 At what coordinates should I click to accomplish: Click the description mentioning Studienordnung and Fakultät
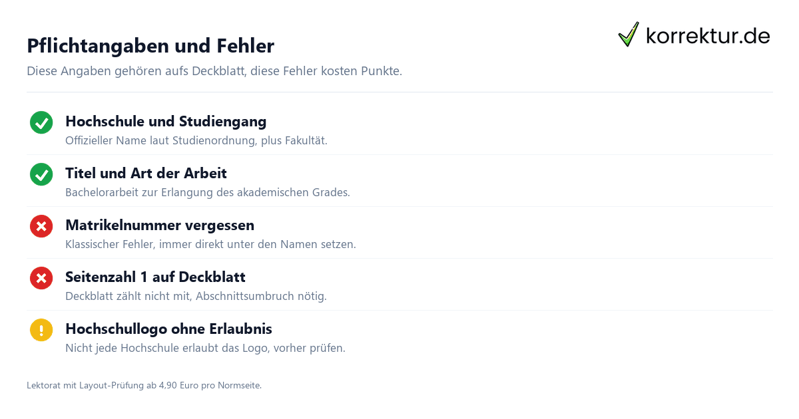[196, 140]
